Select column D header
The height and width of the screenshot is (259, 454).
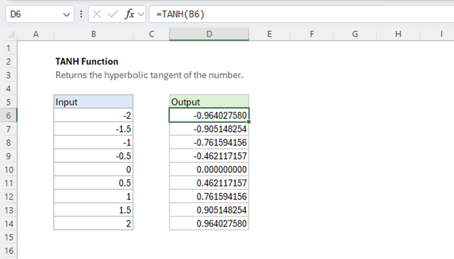tap(209, 34)
